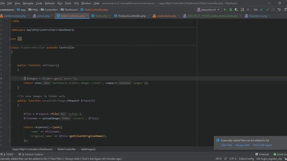This screenshot has width=287, height=161.
Task: Open the Code menu
Action: [x=39, y=3]
